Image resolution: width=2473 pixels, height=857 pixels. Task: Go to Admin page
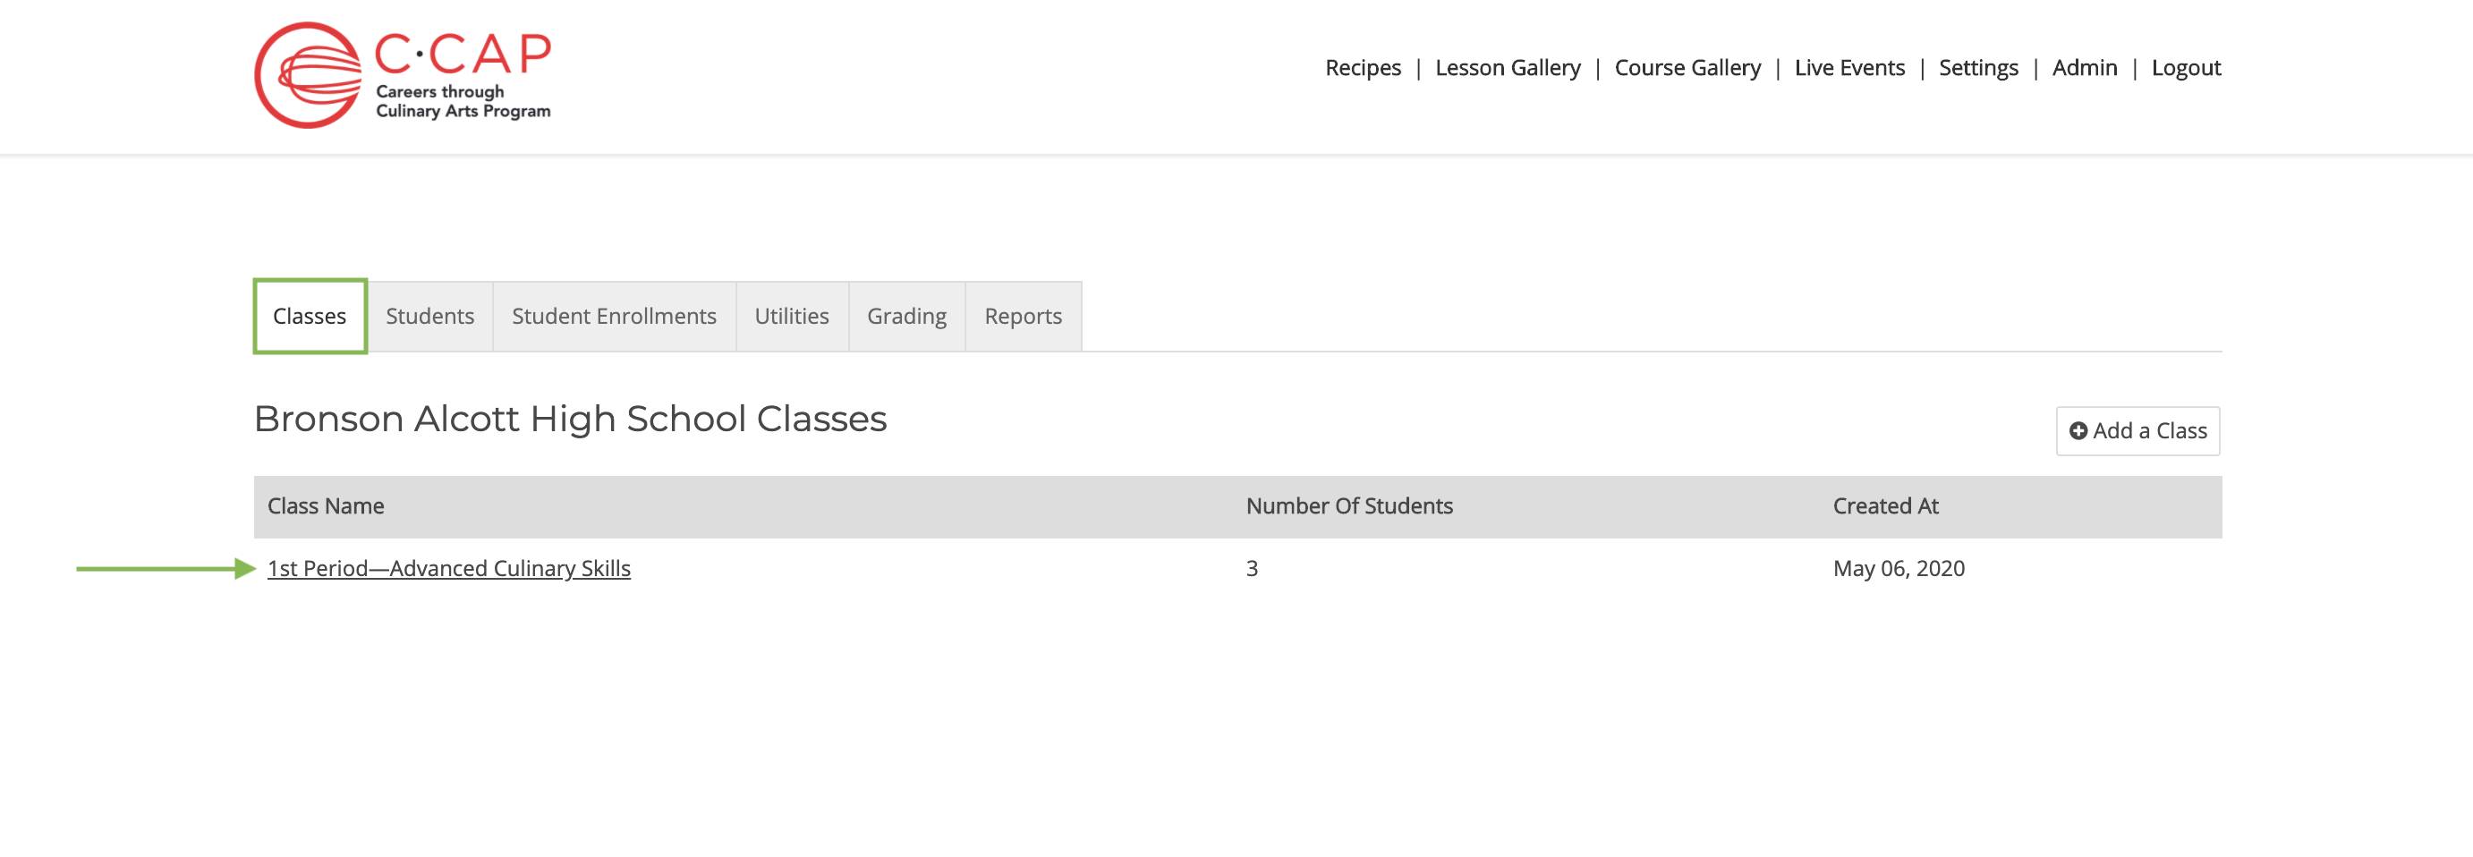2084,68
